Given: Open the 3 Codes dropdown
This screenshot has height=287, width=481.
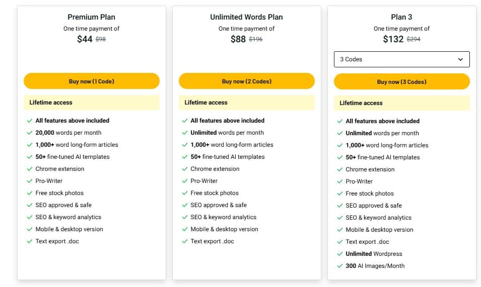Looking at the screenshot, I should (401, 59).
